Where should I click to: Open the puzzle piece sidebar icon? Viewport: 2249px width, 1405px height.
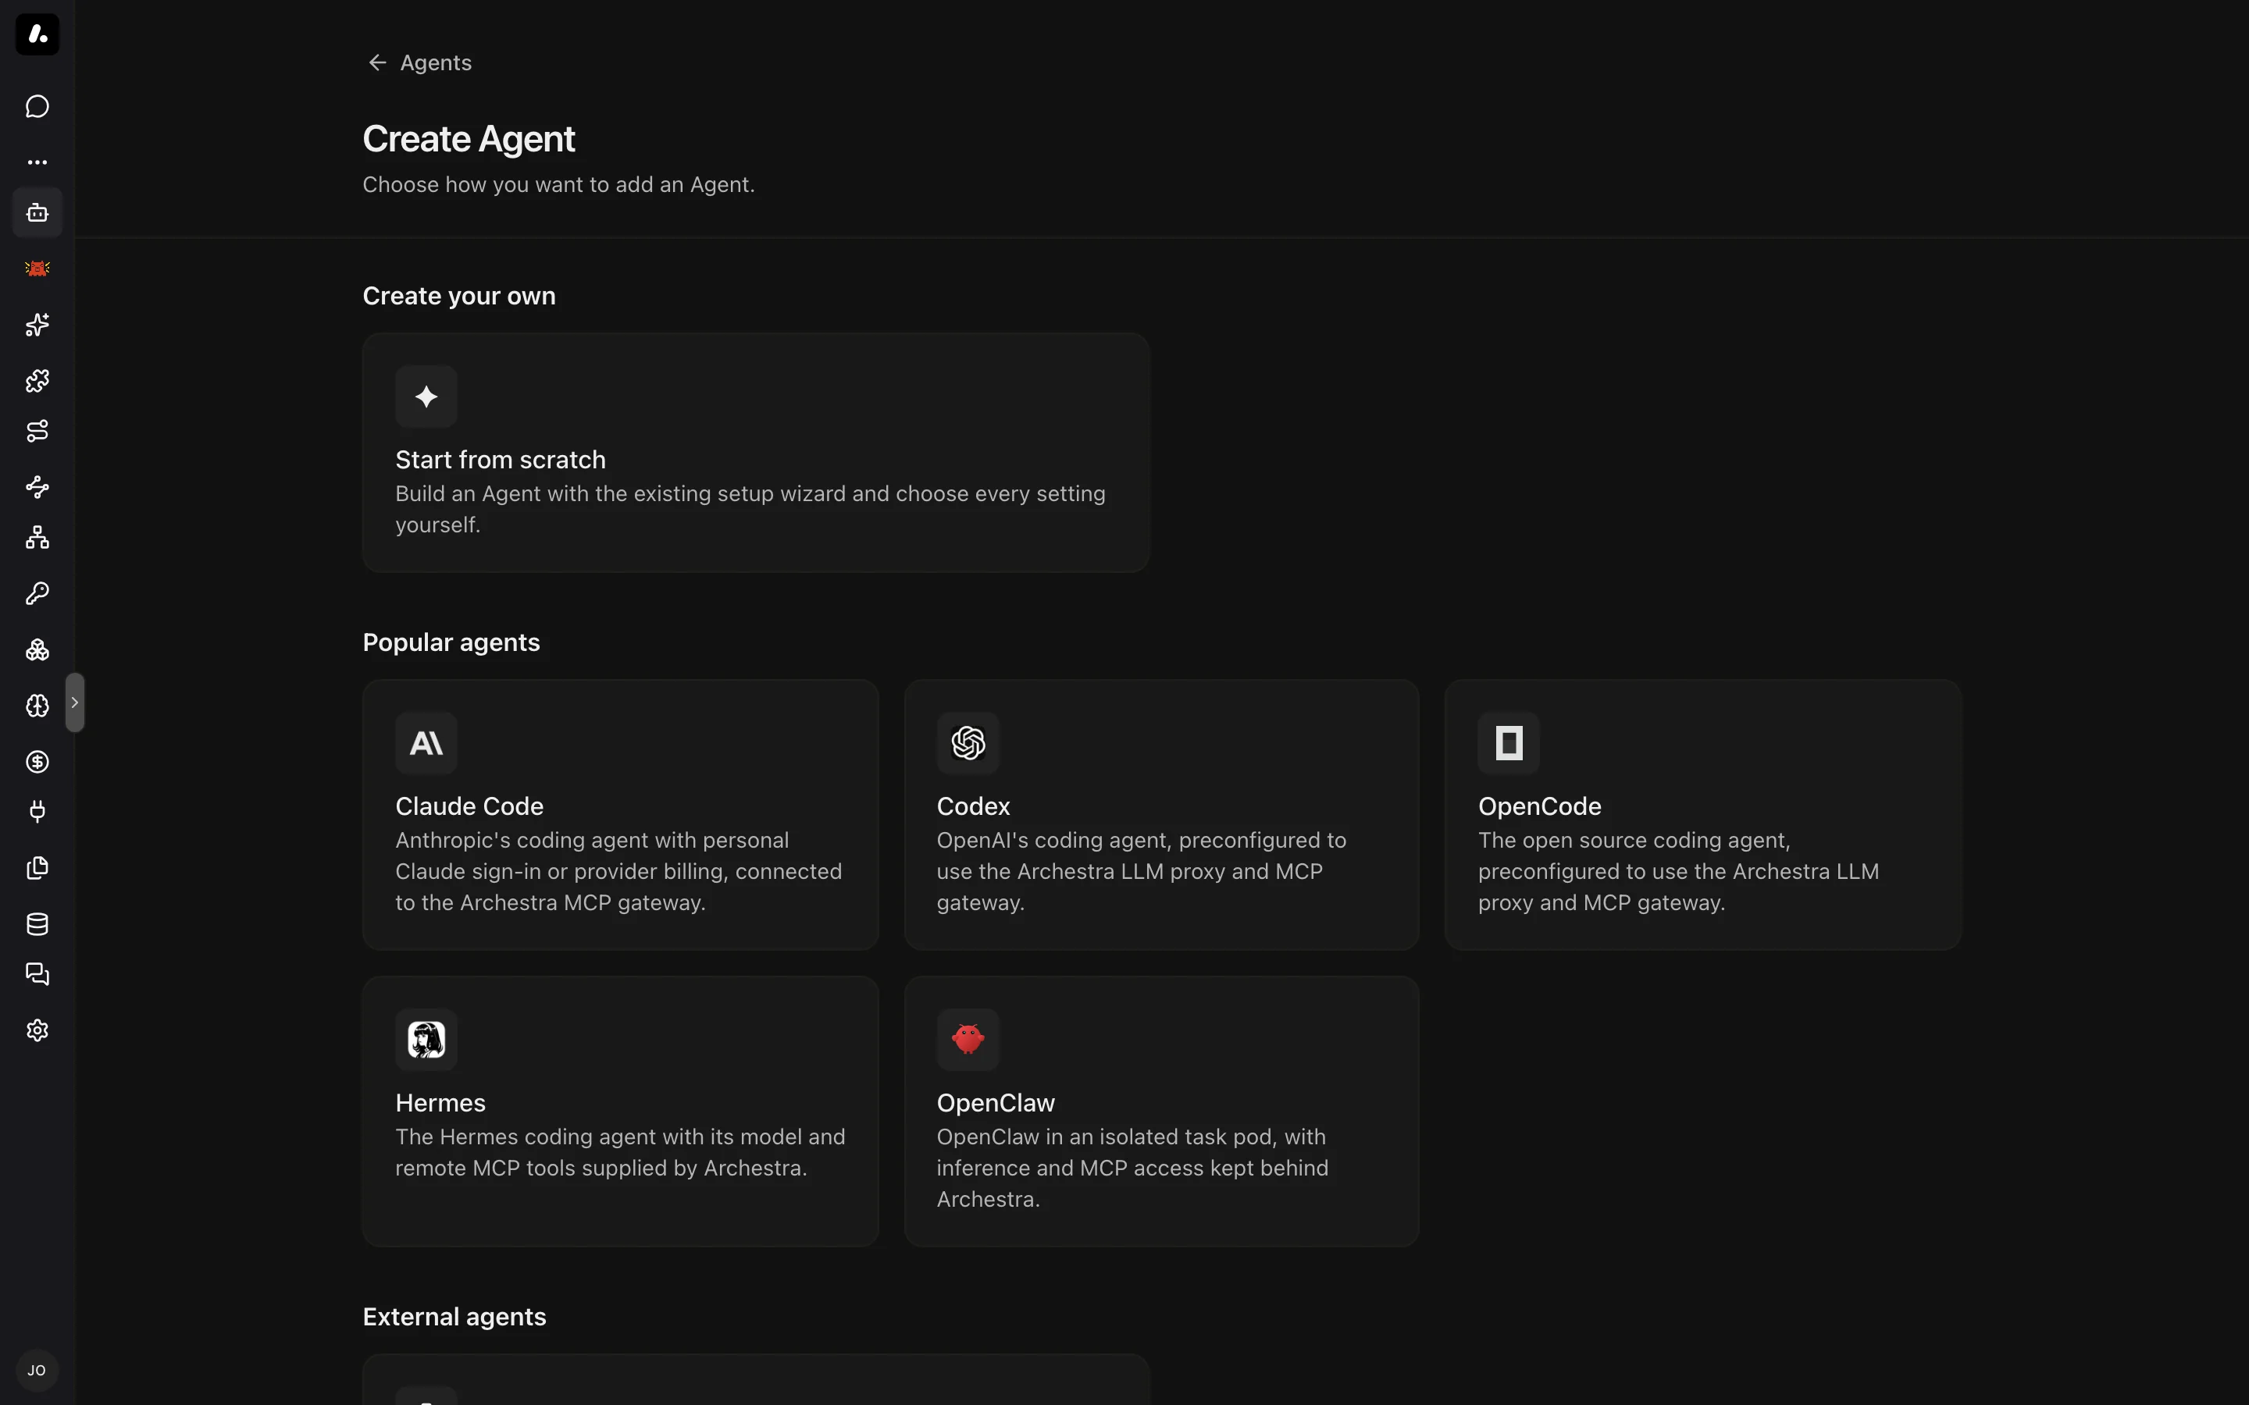pyautogui.click(x=37, y=380)
